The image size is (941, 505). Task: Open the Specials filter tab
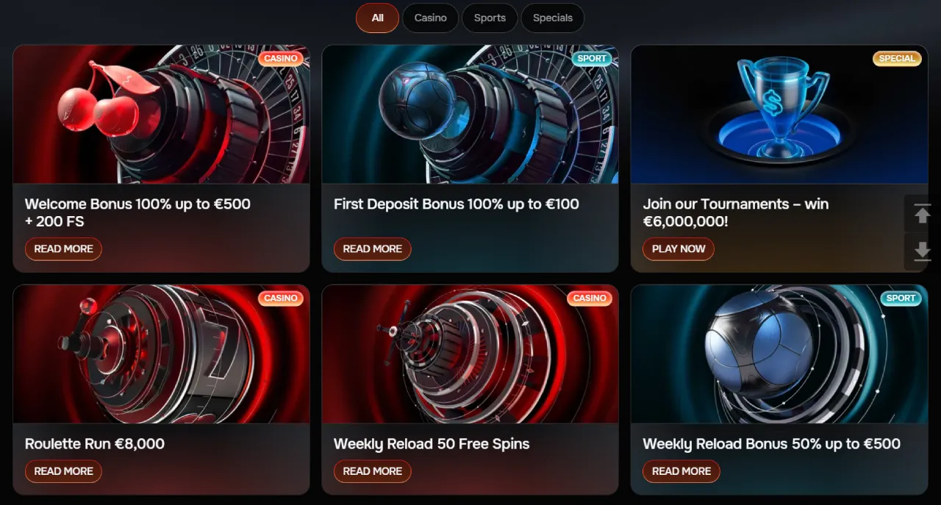552,18
